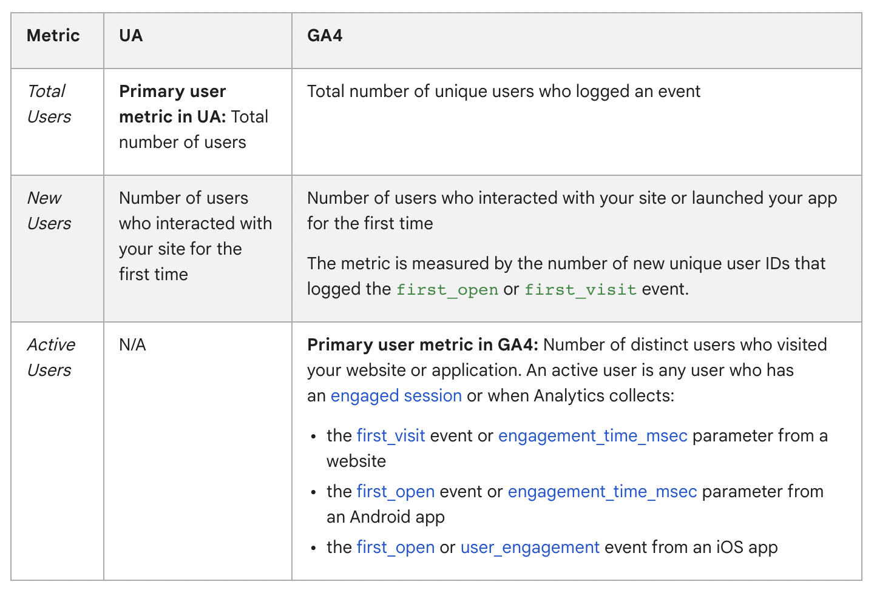The image size is (874, 593).
Task: Open engagement_time_msec link in website bullet
Action: 593,436
